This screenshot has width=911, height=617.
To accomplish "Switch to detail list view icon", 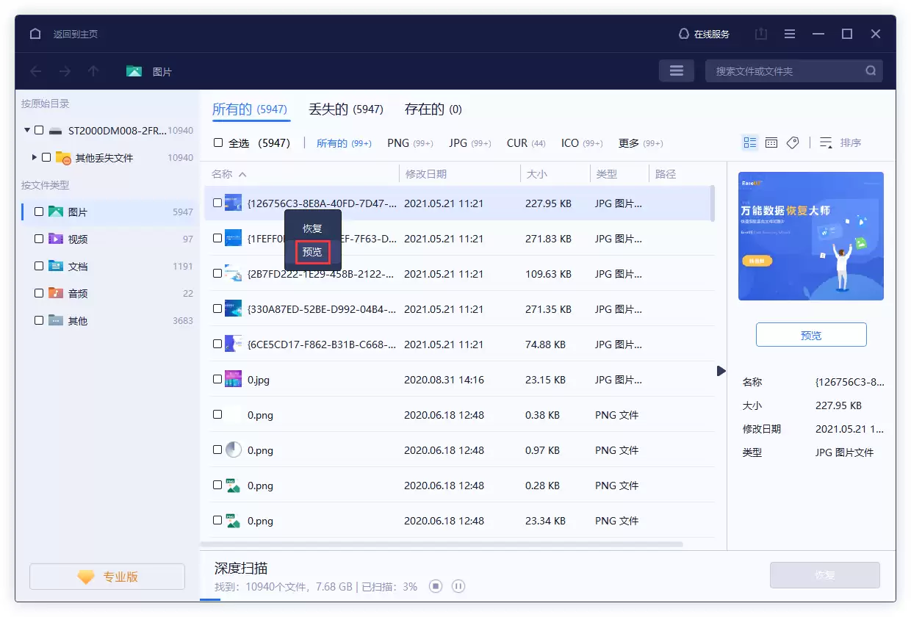I will [x=750, y=142].
